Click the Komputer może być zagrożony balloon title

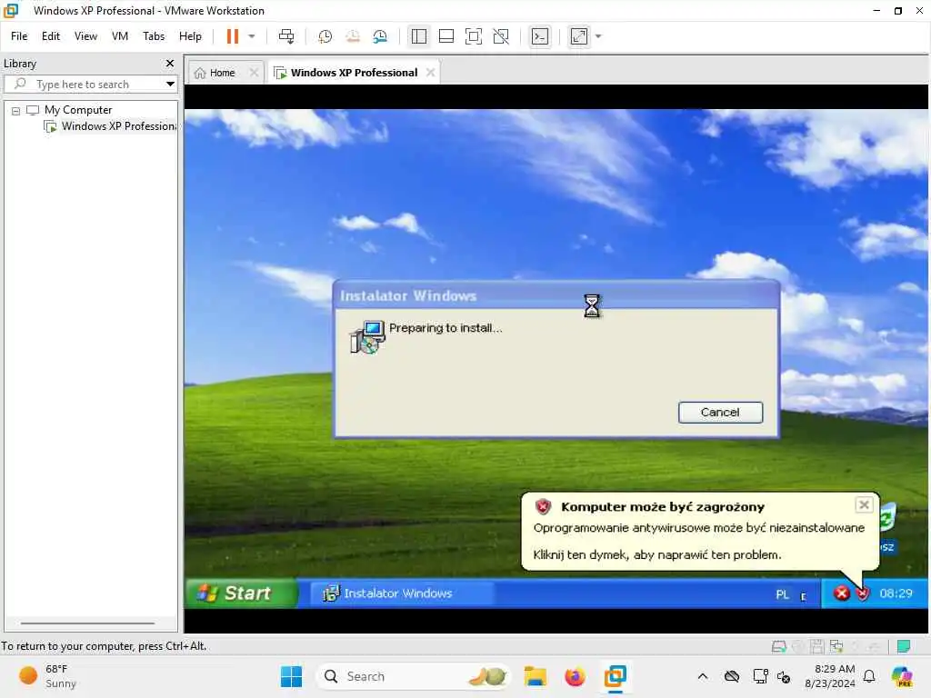[x=662, y=507]
